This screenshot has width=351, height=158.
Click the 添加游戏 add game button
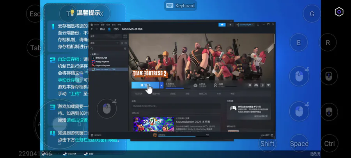(x=96, y=135)
